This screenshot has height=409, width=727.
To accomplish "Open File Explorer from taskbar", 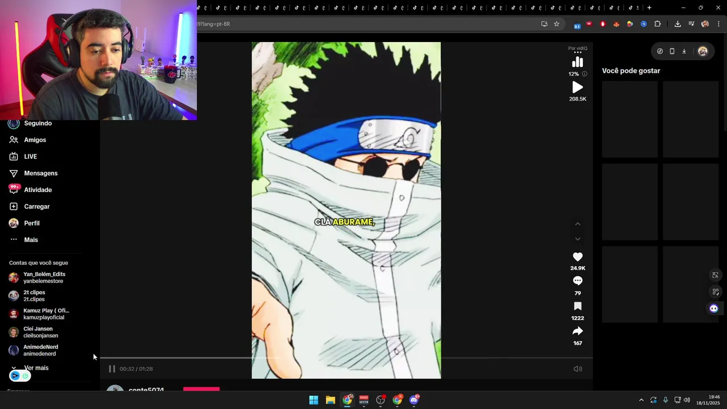I will (x=330, y=400).
